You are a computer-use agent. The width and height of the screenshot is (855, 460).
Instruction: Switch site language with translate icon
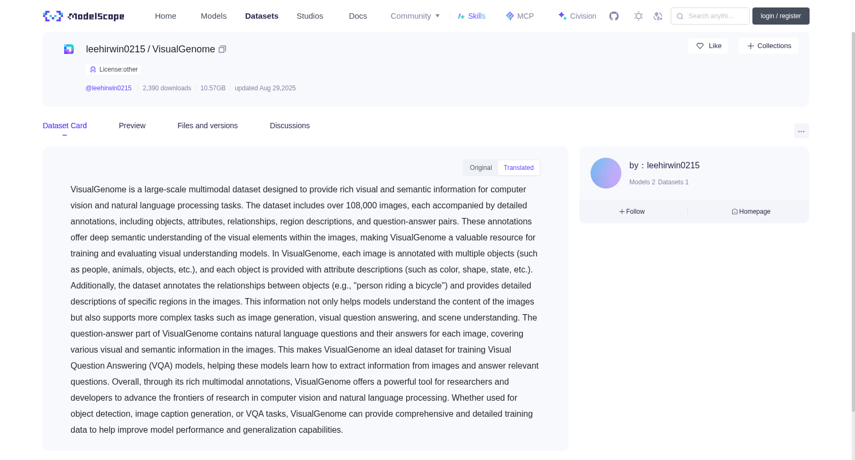point(658,16)
